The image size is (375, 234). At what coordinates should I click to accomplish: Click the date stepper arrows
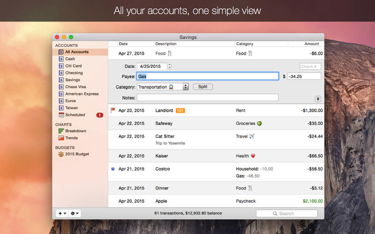[169, 66]
